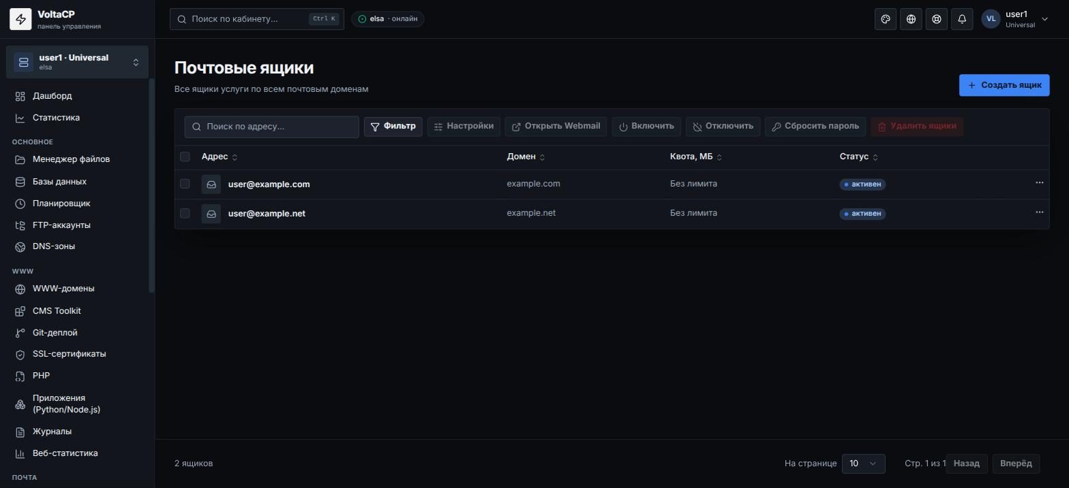Select all mailboxes with header checkbox

tap(185, 157)
